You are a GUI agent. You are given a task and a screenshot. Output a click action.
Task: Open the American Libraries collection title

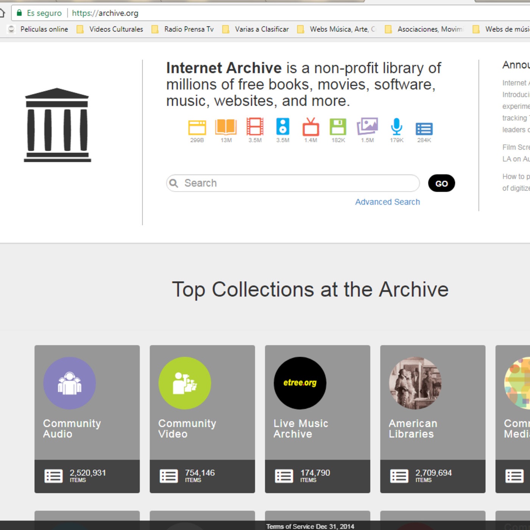[x=413, y=429]
